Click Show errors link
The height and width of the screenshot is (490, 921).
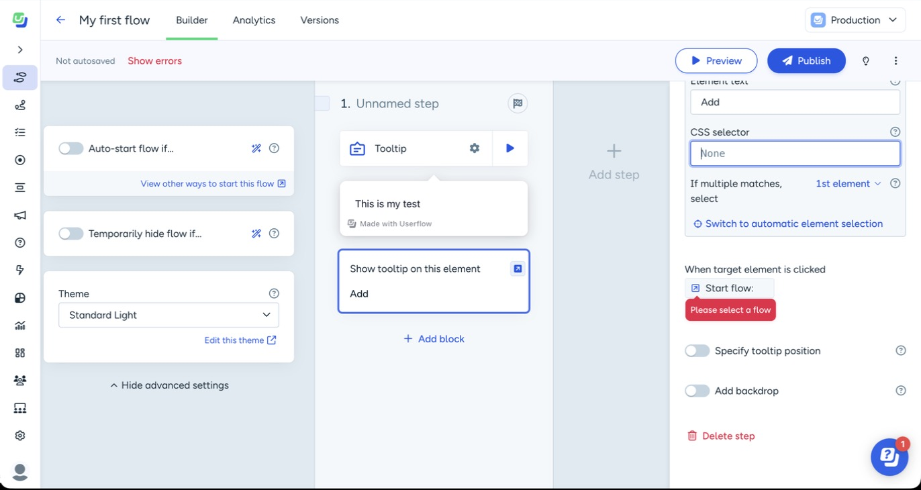coord(154,61)
